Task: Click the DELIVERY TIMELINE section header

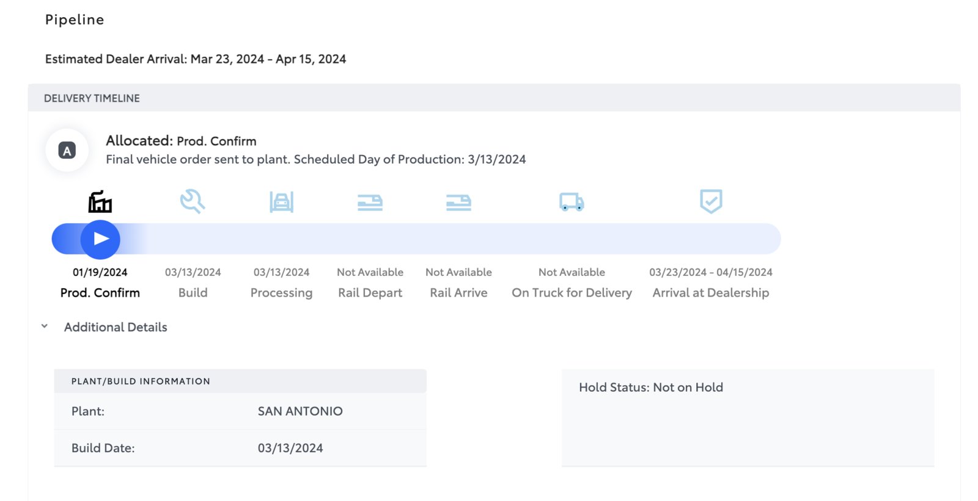Action: 92,98
